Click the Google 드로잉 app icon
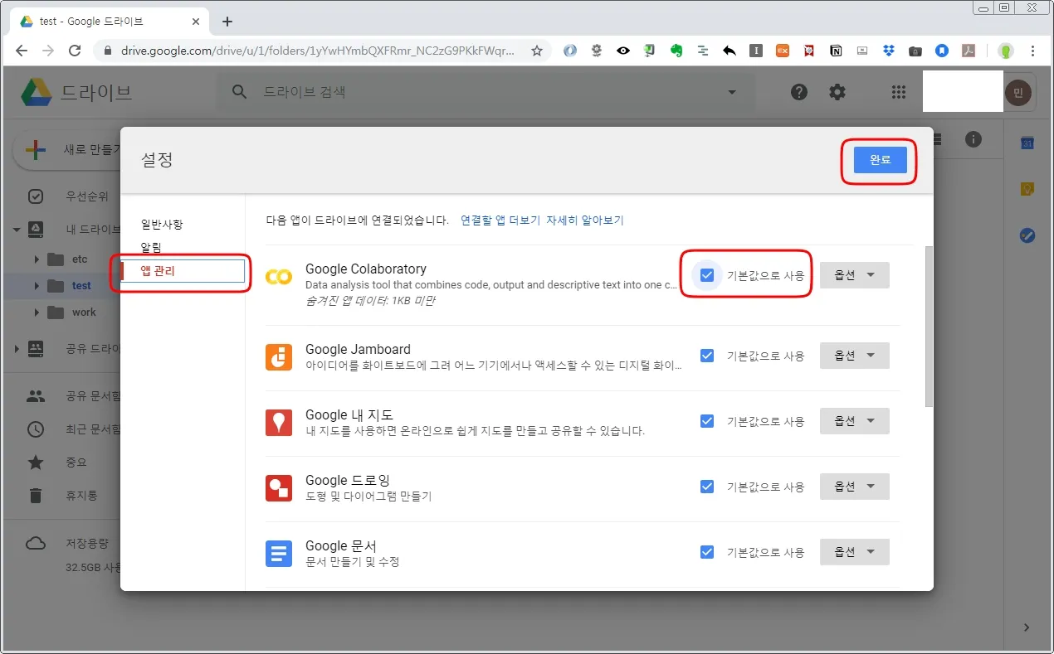1054x654 pixels. (x=279, y=487)
